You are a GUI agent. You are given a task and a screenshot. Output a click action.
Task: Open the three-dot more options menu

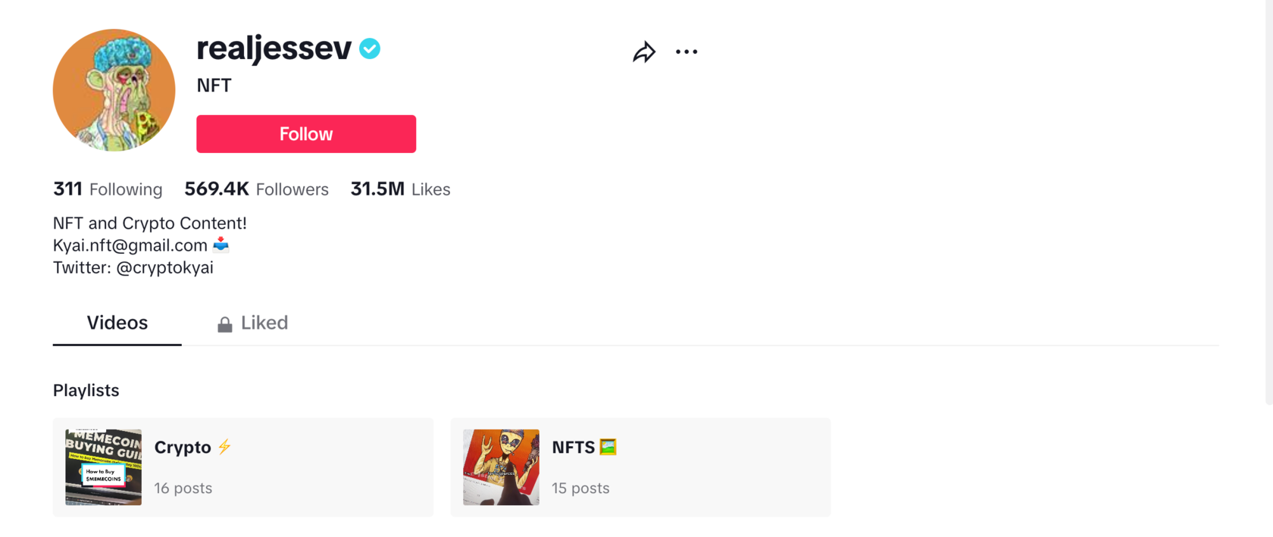(x=687, y=52)
